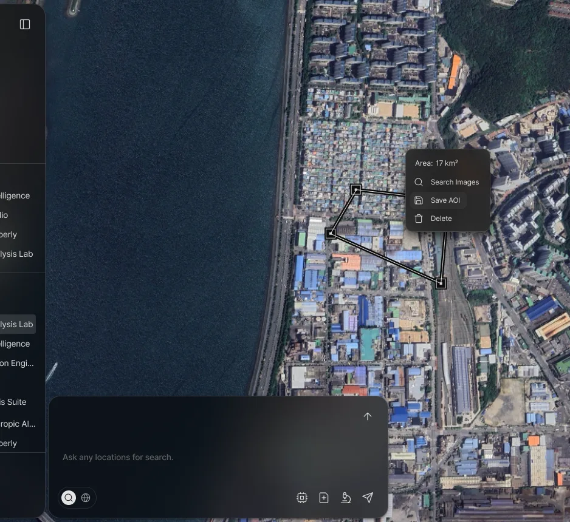Select the leftmost polygon vertex handle
Image resolution: width=570 pixels, height=522 pixels.
[330, 234]
